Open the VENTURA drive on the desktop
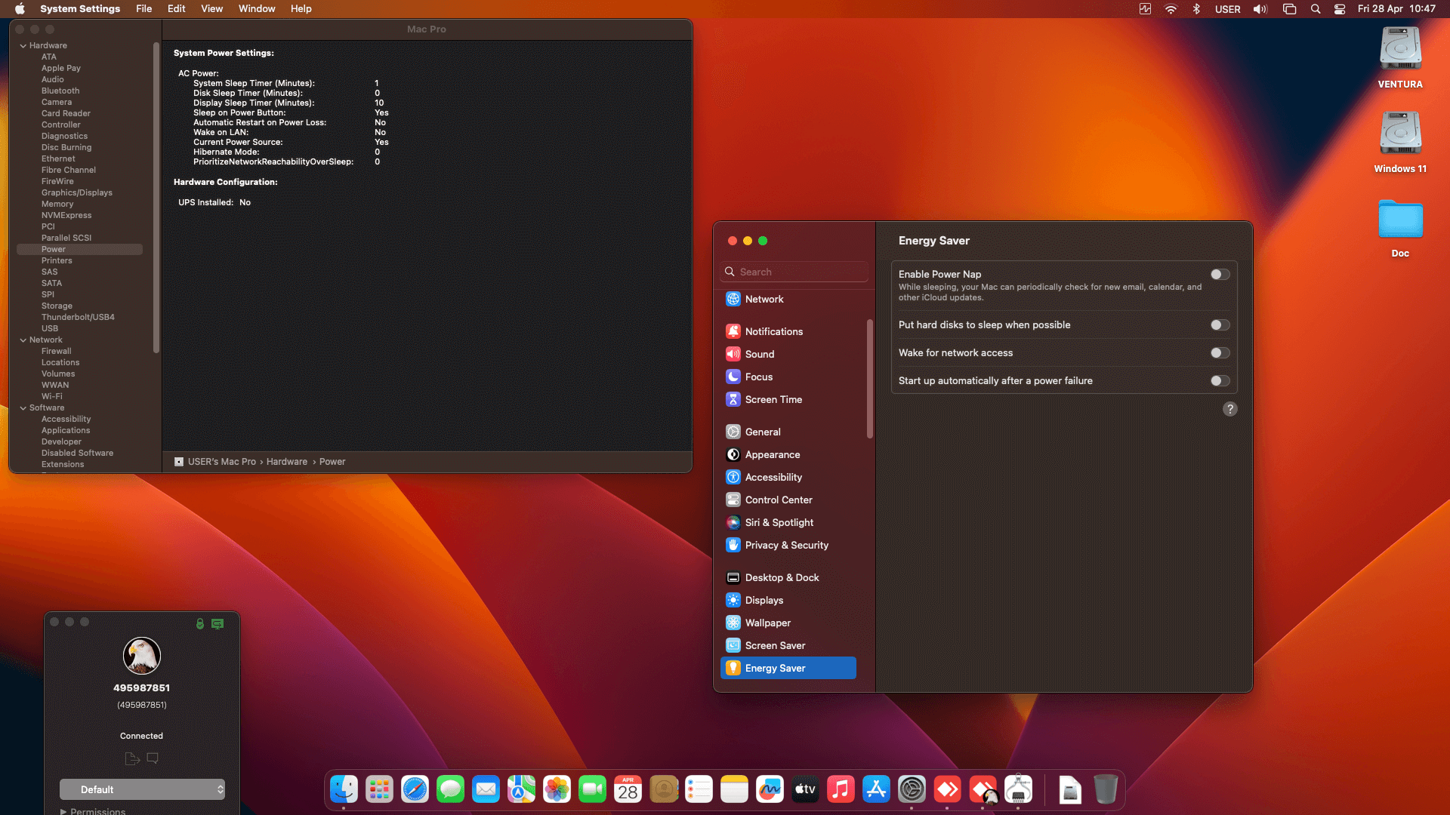1450x815 pixels. pyautogui.click(x=1400, y=57)
